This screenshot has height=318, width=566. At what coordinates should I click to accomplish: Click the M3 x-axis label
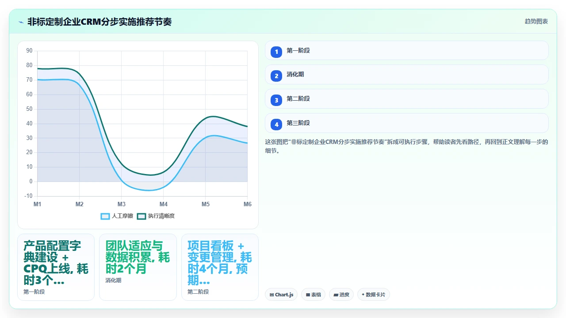[x=122, y=204]
